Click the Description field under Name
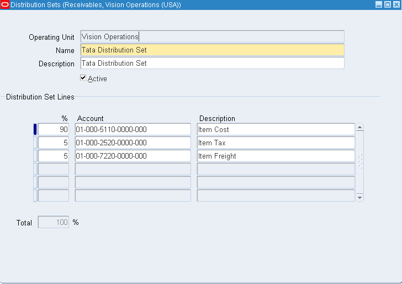402x284 pixels. (x=212, y=63)
